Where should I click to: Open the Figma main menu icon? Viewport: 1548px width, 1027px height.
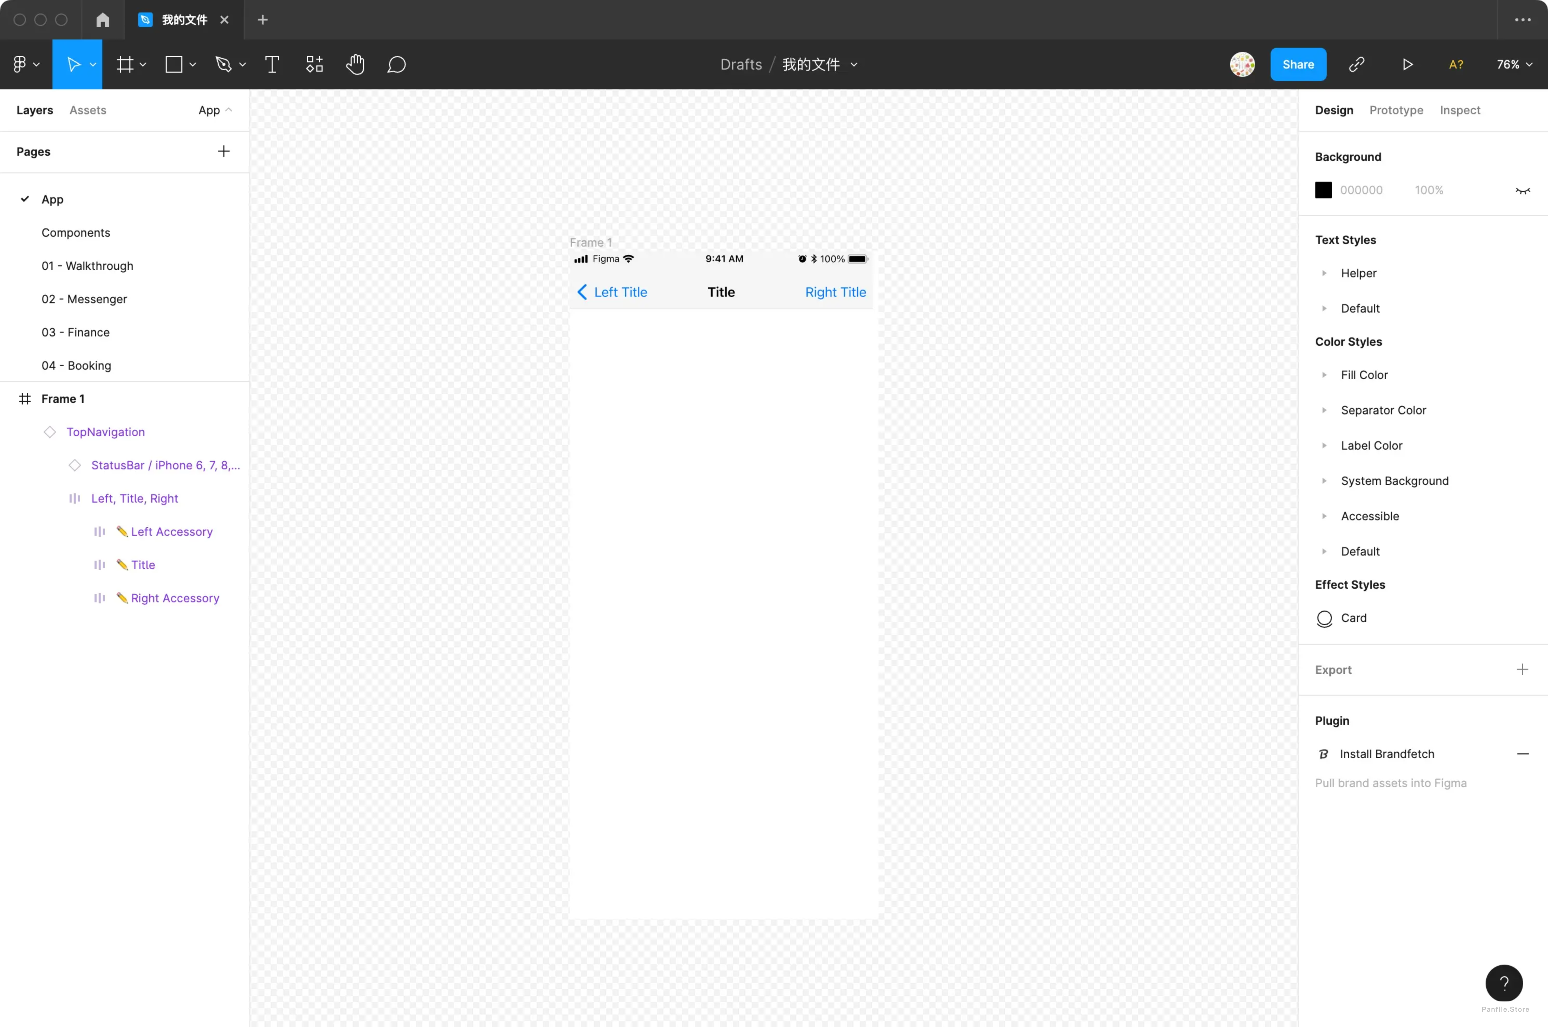click(x=20, y=64)
